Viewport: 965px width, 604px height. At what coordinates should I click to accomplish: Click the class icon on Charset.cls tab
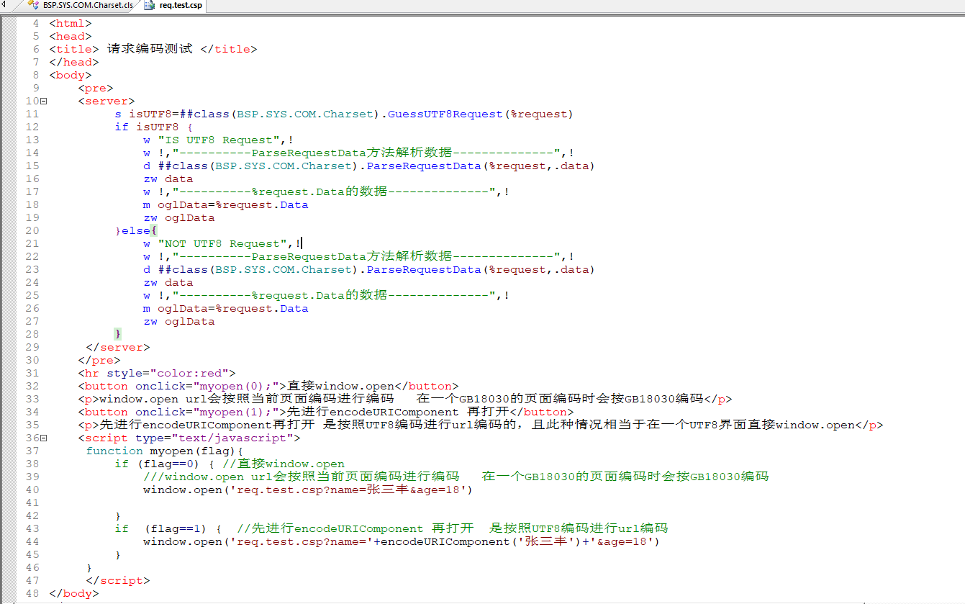pyautogui.click(x=33, y=6)
